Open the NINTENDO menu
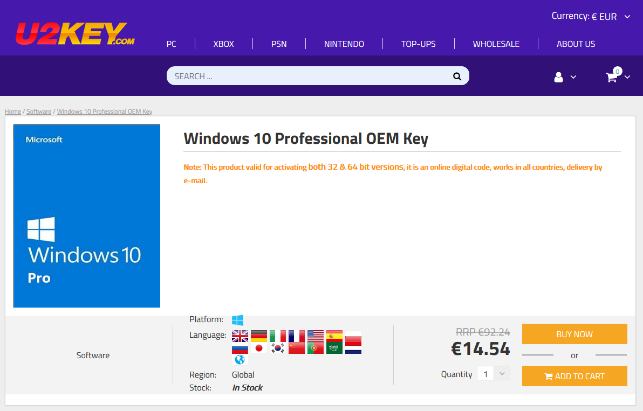The image size is (643, 411). [x=344, y=44]
